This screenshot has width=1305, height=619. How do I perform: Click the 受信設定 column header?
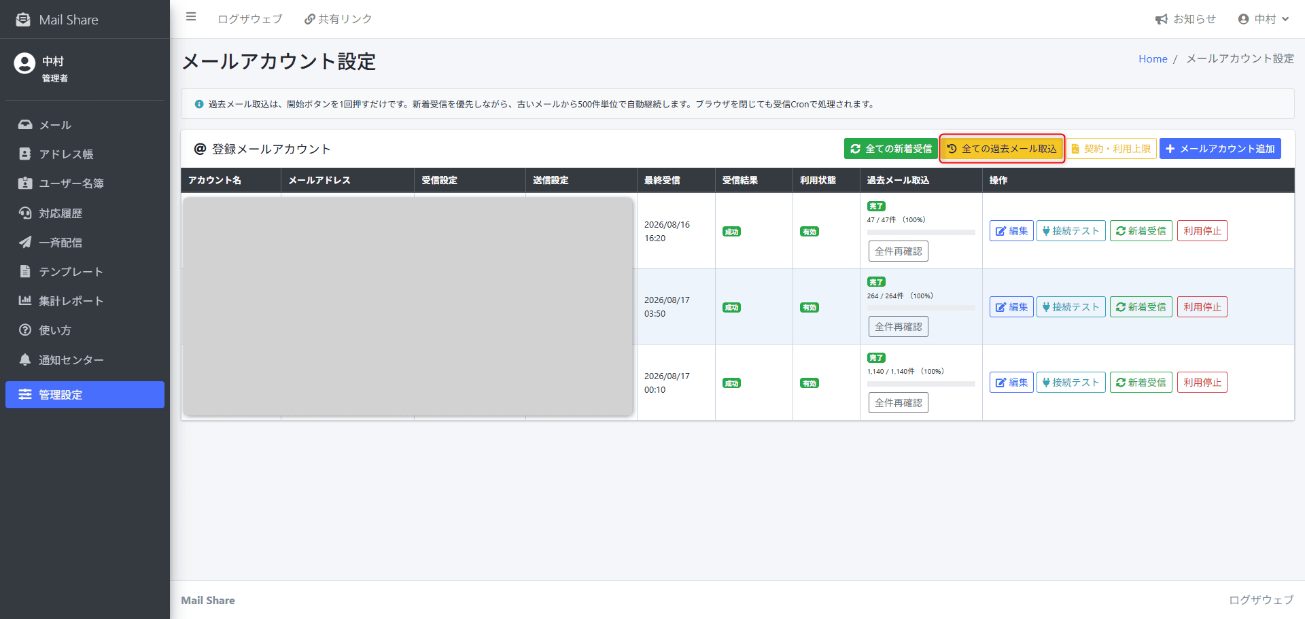(470, 180)
